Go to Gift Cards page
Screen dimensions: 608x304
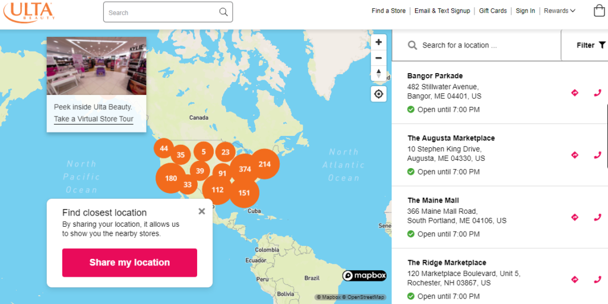point(493,11)
